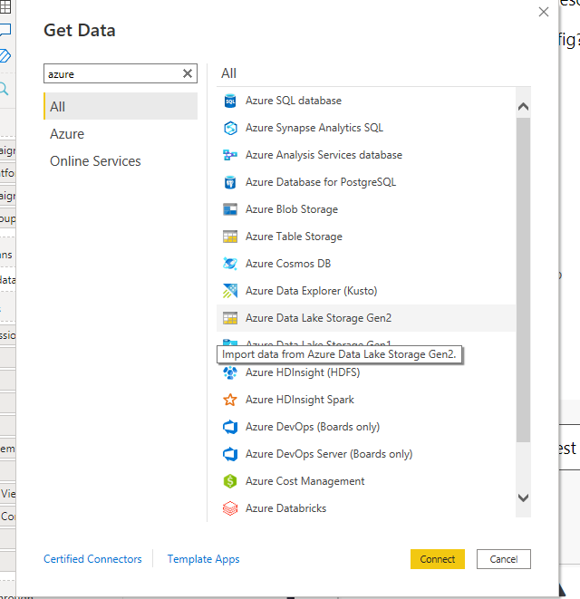580x599 pixels.
Task: Click the search magnifier in left sidebar
Action: click(4, 89)
